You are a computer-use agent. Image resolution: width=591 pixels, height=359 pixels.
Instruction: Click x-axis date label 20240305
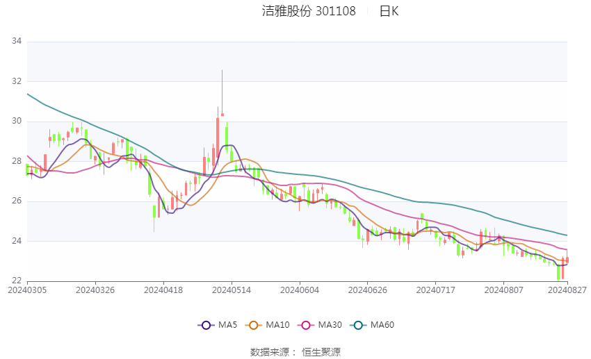coord(27,290)
